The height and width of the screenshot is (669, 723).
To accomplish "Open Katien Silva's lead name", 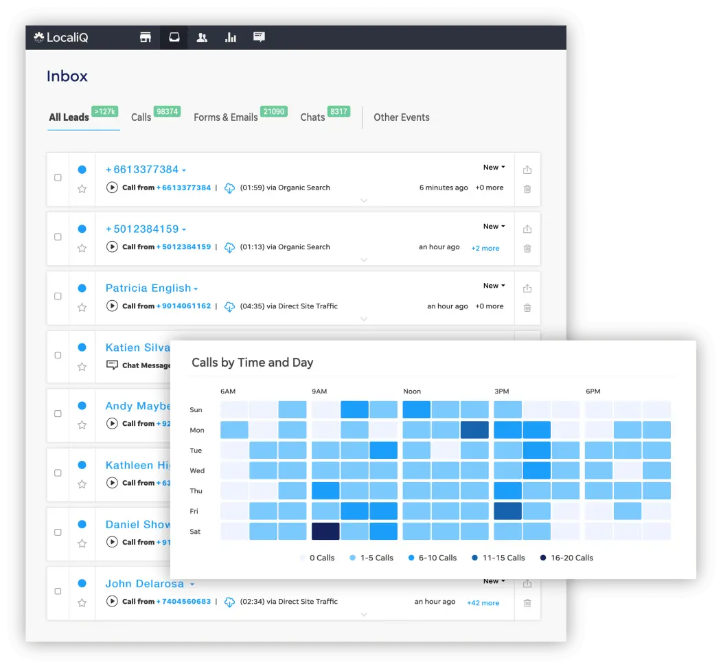I will pos(138,348).
